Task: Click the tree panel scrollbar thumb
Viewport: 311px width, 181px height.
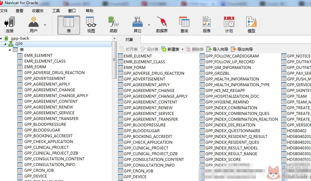Action: 114,60
